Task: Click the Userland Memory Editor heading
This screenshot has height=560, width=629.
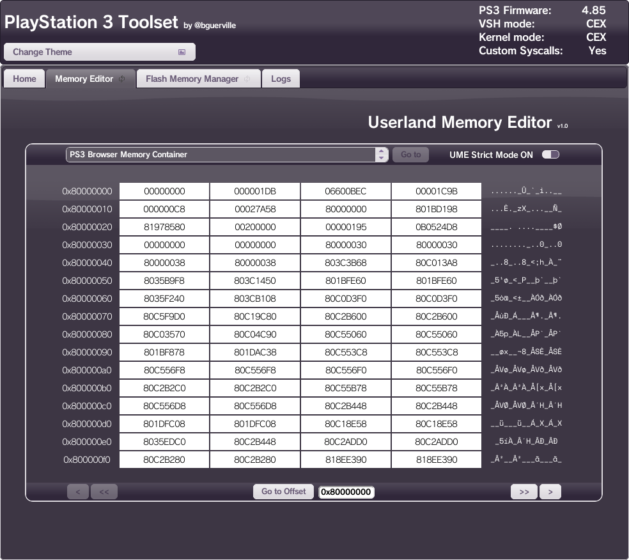Action: click(460, 122)
